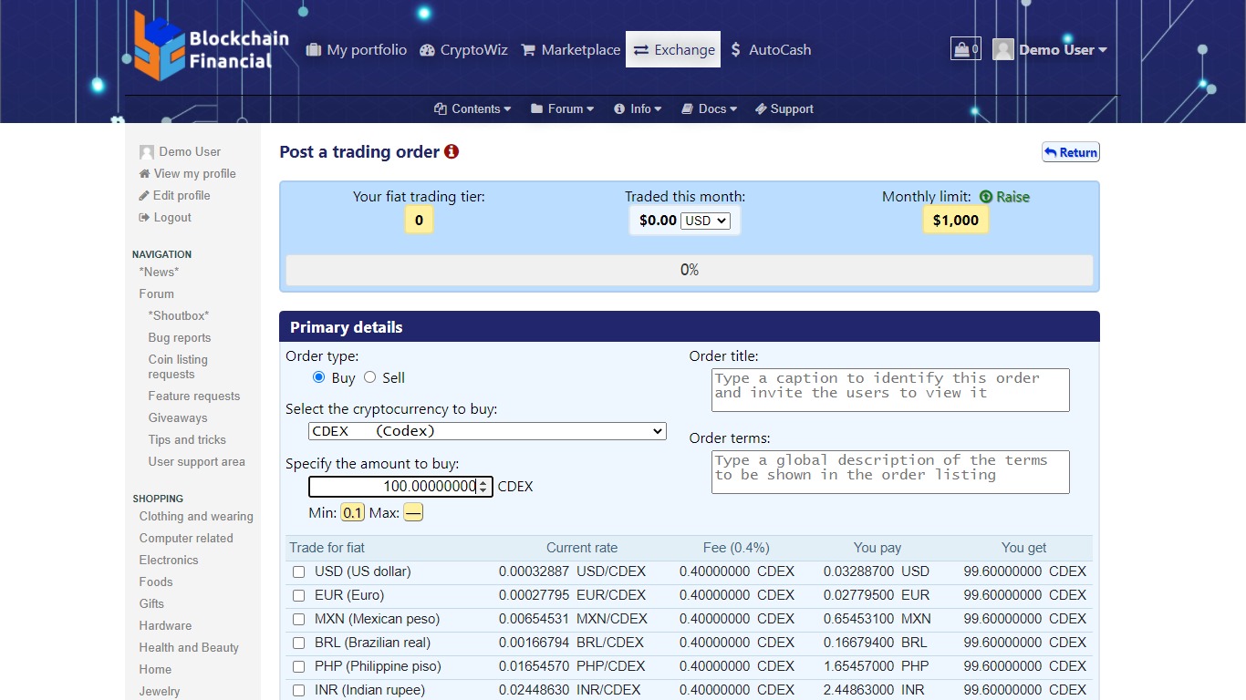The image size is (1246, 700).
Task: Tick the EUR (Euro) fiat checkbox
Action: point(299,596)
